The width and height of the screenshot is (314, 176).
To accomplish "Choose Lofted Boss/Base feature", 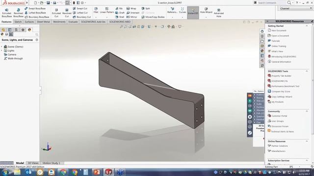I will click(35, 13).
